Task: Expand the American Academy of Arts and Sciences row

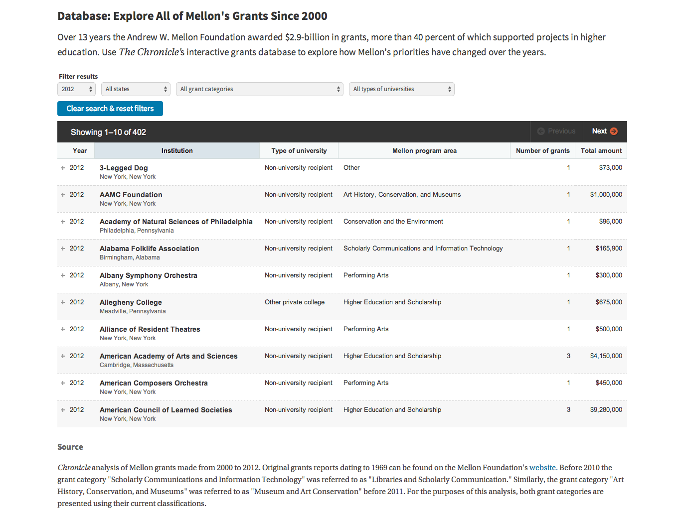Action: point(63,356)
